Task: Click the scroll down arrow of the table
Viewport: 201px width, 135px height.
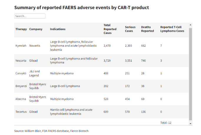Action: [190, 123]
